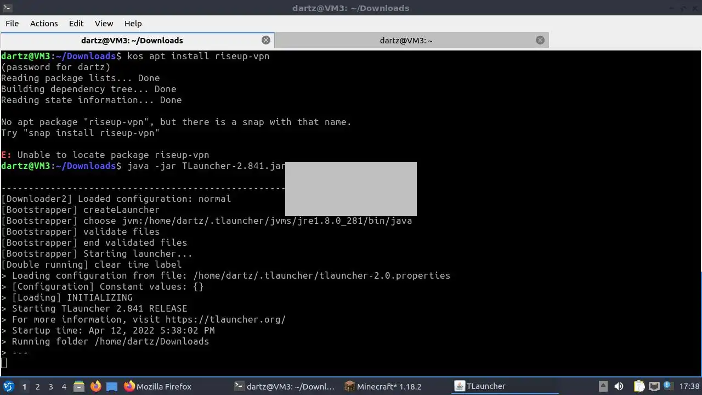Open the Lubuntu application menu

pos(8,386)
